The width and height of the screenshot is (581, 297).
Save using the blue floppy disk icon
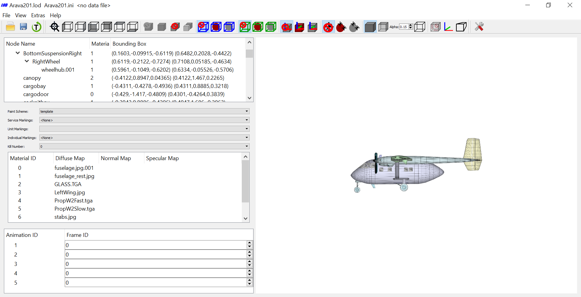point(24,27)
